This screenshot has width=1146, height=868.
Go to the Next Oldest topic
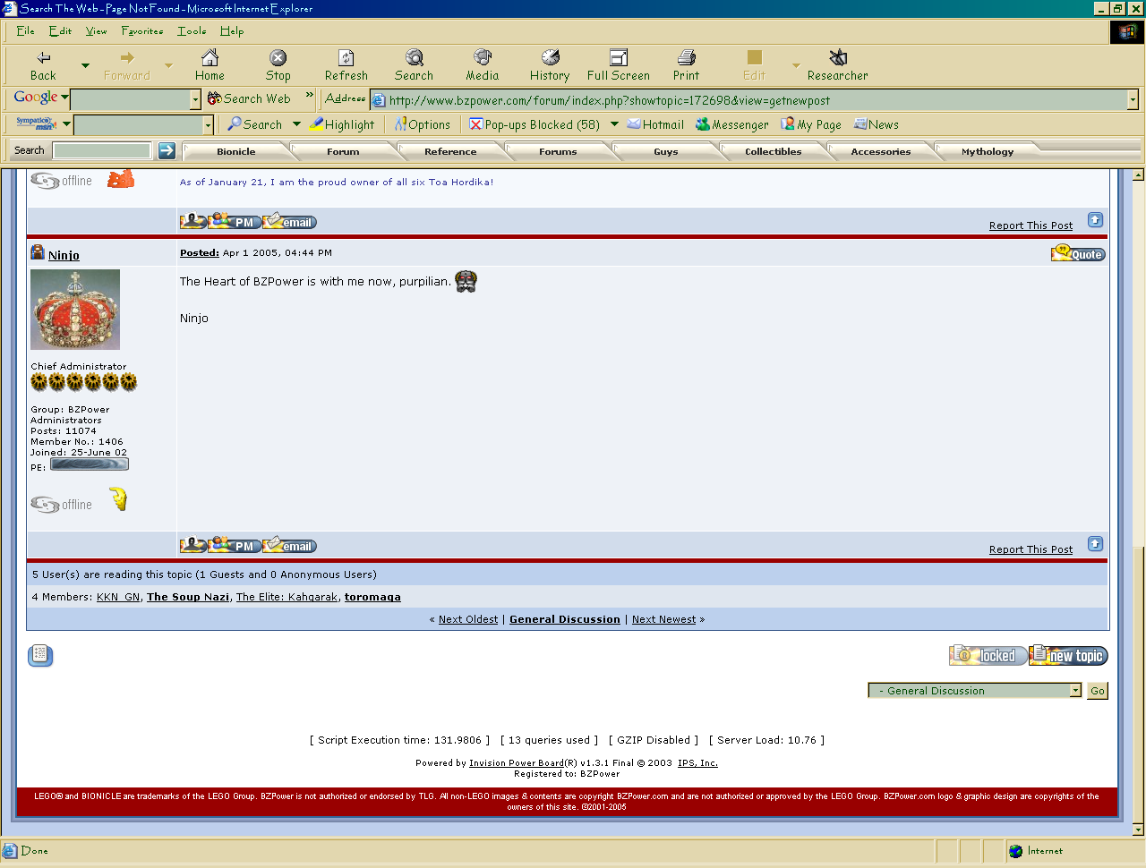[468, 619]
